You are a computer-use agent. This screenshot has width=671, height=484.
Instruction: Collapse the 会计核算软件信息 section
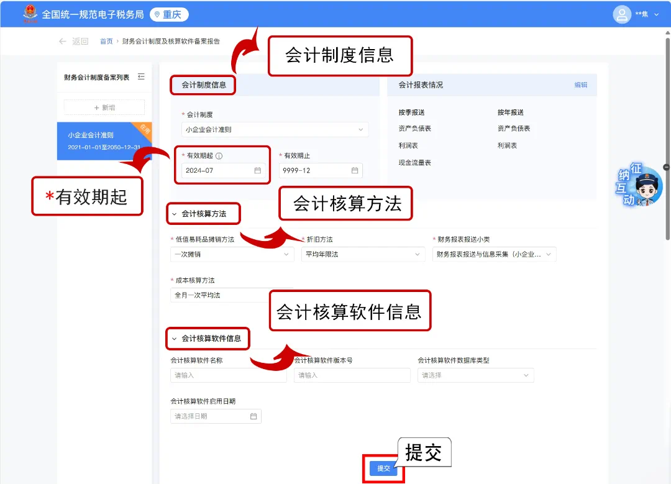click(x=174, y=339)
